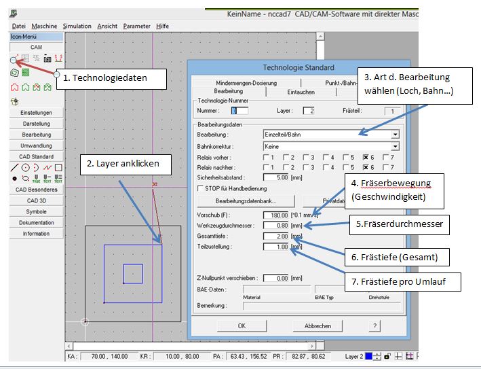This screenshot has width=481, height=369.
Task: Click the green hexagon CAM icon
Action: (14, 72)
